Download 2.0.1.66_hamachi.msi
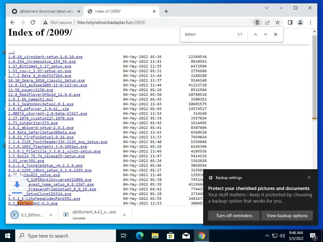This screenshot has width=323, height=242. click(x=31, y=99)
